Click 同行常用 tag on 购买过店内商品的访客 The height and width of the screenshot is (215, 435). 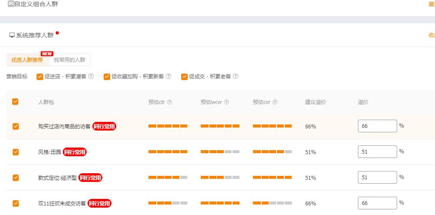105,127
